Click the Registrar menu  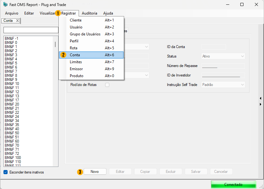tap(69, 13)
